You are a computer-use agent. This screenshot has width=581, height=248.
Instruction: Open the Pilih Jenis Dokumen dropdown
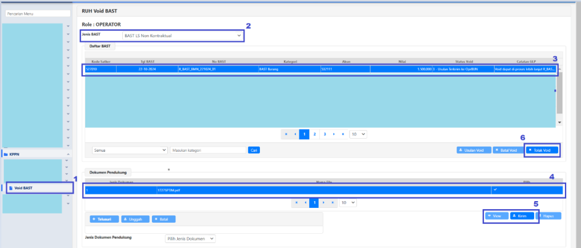190,238
